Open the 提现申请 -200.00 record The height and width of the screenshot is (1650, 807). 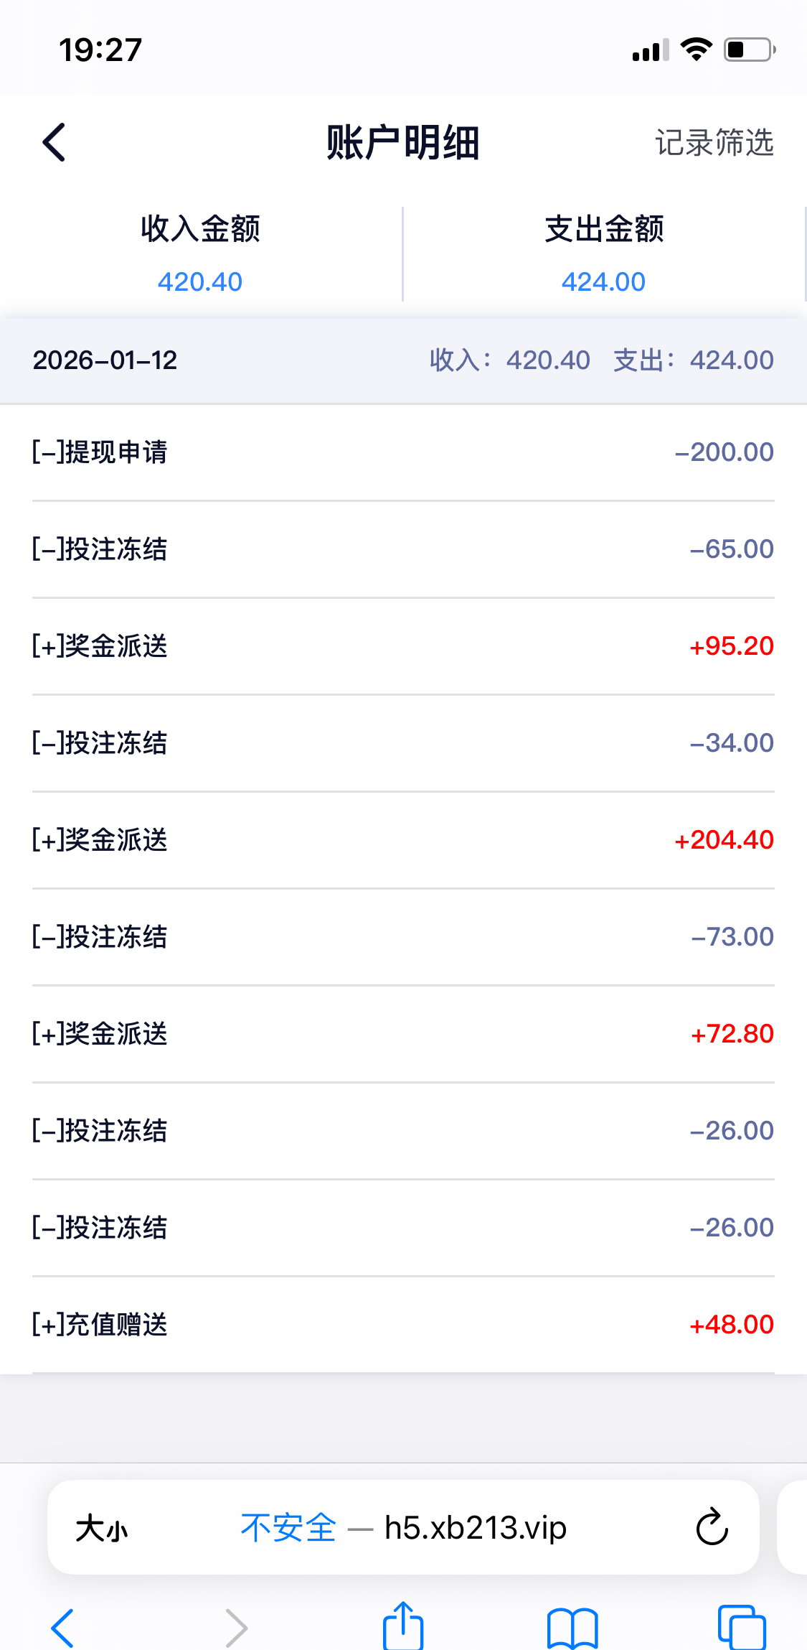(x=403, y=452)
